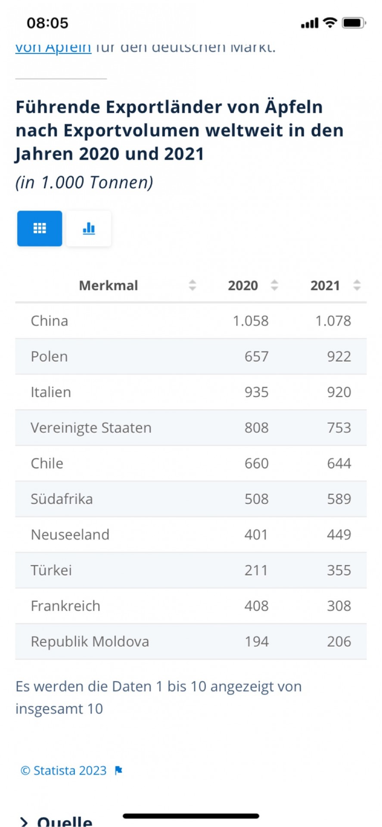Tap the battery status icon

click(354, 23)
